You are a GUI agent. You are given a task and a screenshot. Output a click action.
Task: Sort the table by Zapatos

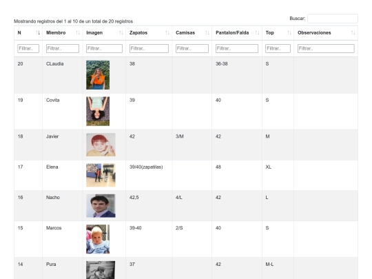tap(167, 33)
